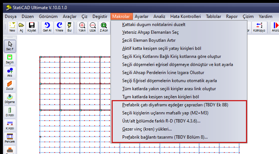Screen dimensions: 279x154
Task: Click the StatiCAD helmet logo icon
Action: [x=8, y=8]
